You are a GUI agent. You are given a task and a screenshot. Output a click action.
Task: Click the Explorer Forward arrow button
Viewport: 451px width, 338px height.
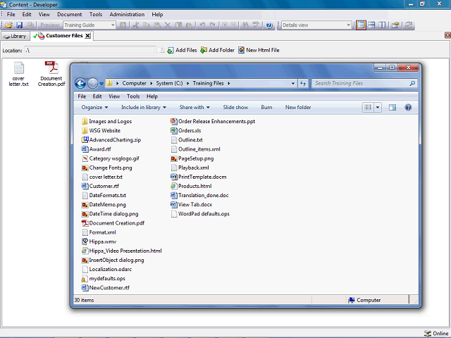point(92,83)
